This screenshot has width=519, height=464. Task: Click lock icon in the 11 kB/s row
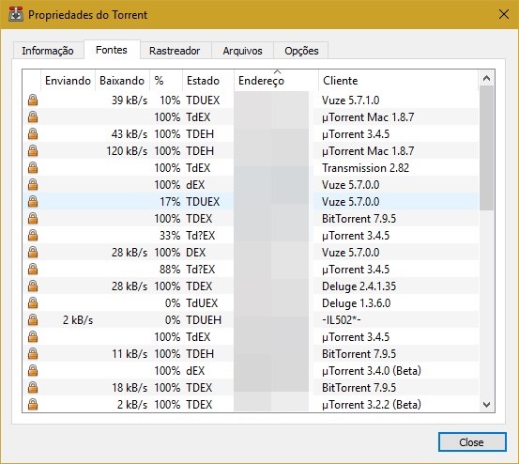click(33, 353)
